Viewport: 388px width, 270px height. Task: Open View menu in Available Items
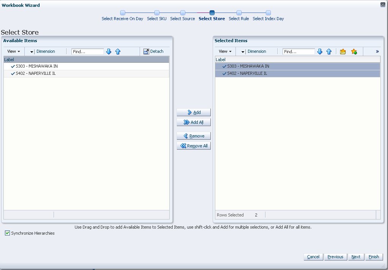pyautogui.click(x=14, y=51)
